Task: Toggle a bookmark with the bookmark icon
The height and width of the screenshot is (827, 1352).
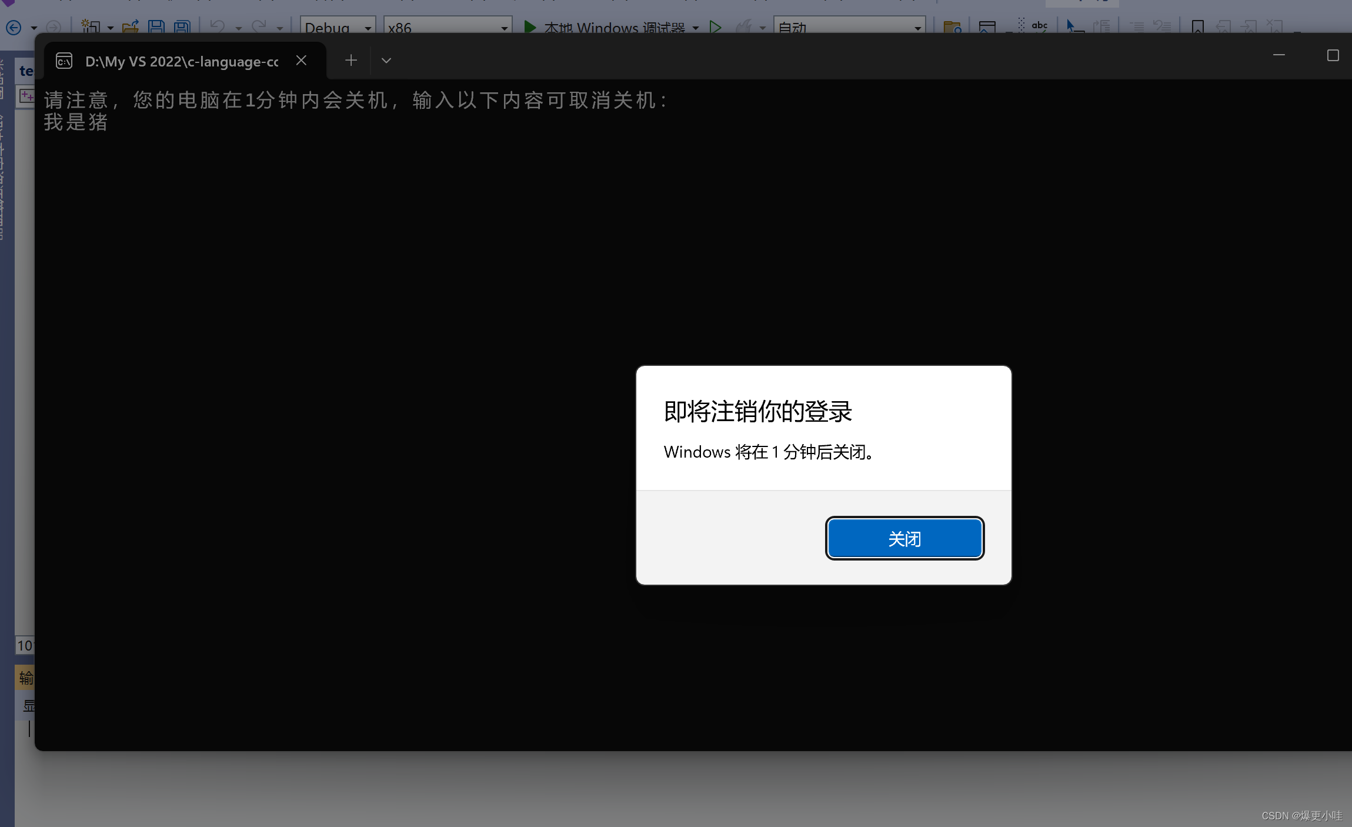Action: (1197, 26)
